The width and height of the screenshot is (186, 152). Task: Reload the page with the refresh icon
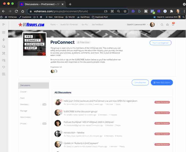16,11
